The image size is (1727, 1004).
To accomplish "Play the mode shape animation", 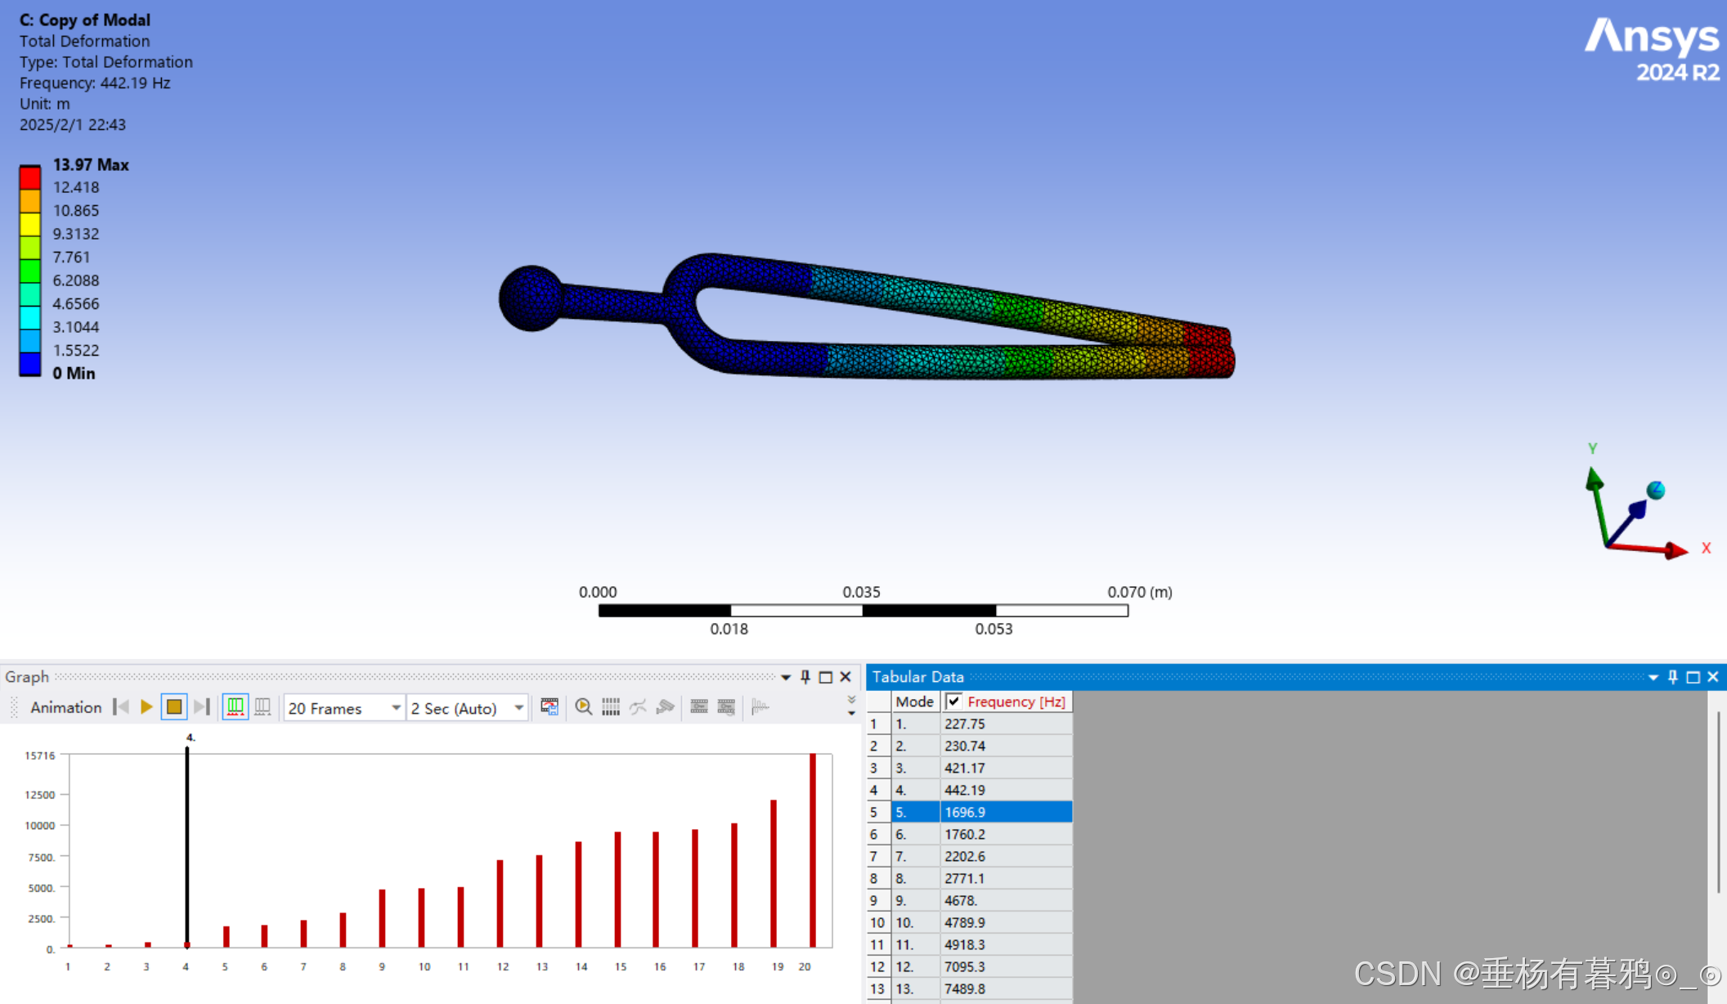I will (x=146, y=707).
